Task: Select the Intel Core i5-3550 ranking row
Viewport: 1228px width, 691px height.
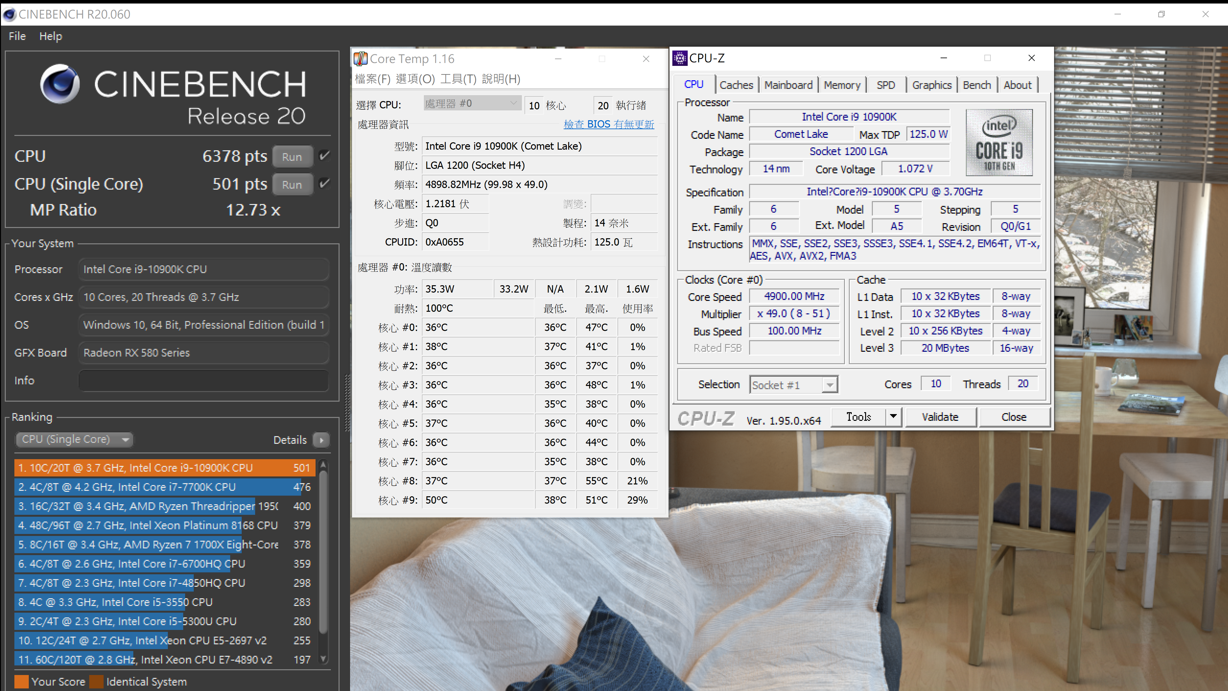Action: [x=164, y=602]
